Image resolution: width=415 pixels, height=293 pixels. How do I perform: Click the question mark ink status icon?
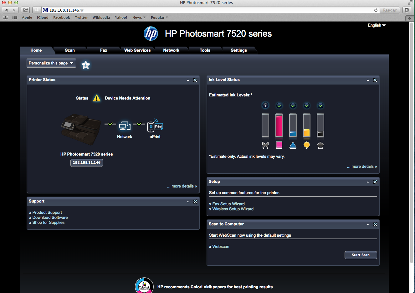(x=265, y=105)
